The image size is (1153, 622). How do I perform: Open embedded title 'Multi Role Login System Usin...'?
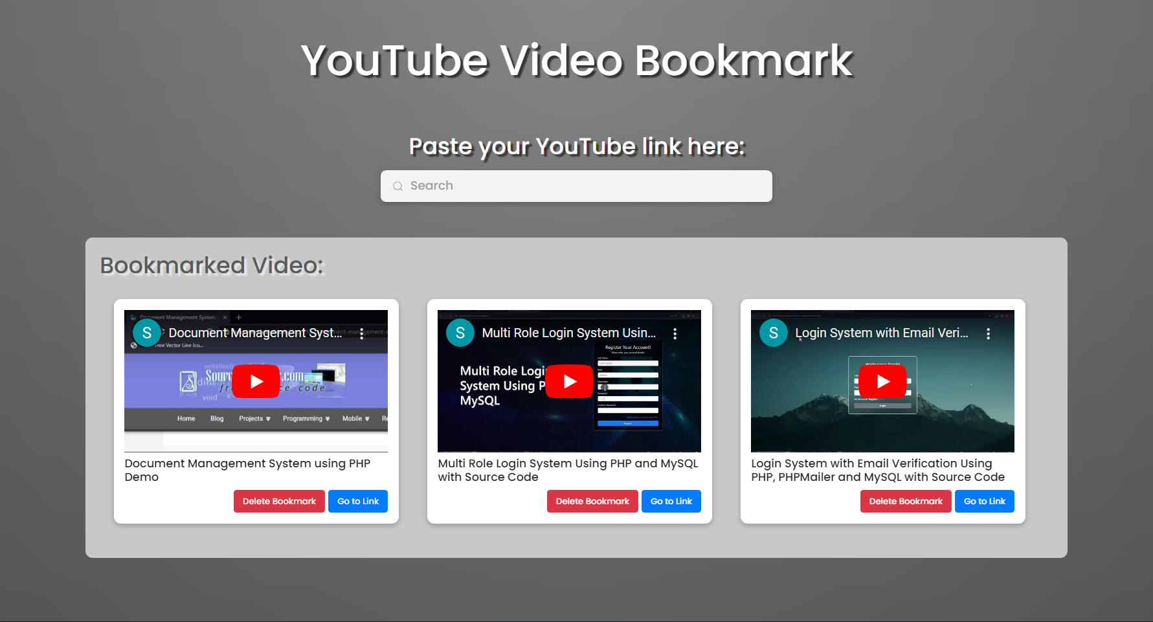(x=569, y=333)
